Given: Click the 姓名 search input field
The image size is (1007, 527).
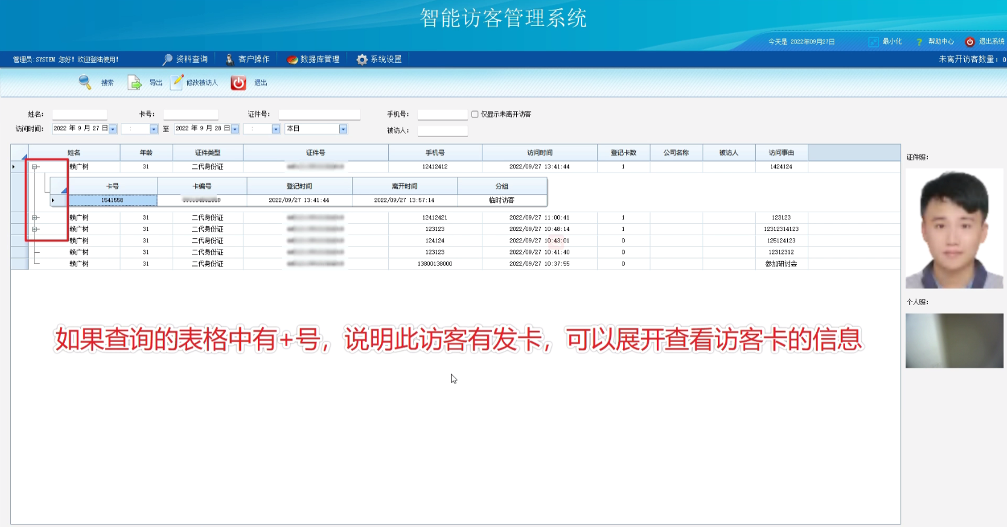Looking at the screenshot, I should [x=80, y=115].
